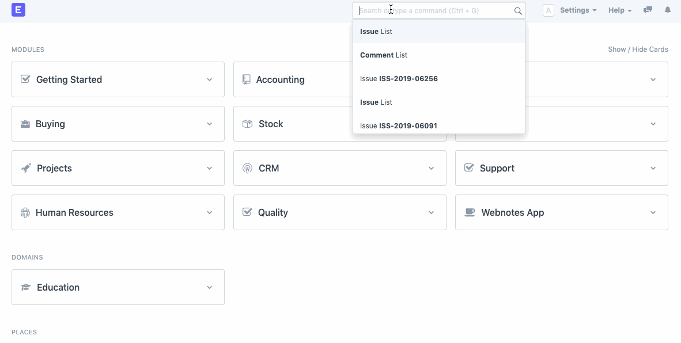The image size is (681, 343).
Task: Click the Buying briefcase icon
Action: pos(25,124)
